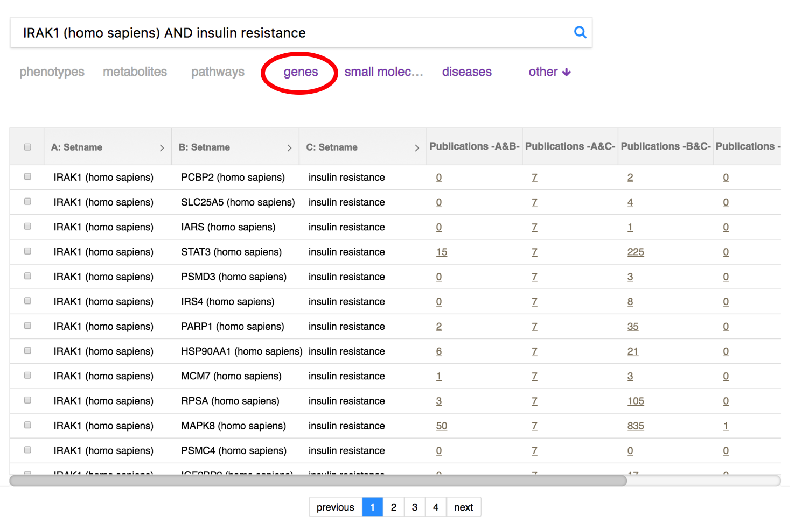Select the SLC25A5 (homo sapiens) cell

pos(238,202)
